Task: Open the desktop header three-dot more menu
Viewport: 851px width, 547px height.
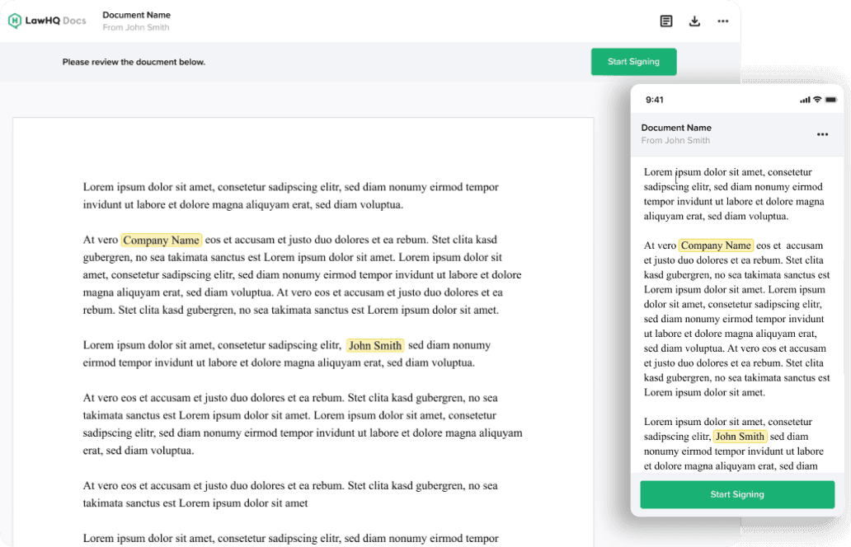Action: tap(723, 21)
